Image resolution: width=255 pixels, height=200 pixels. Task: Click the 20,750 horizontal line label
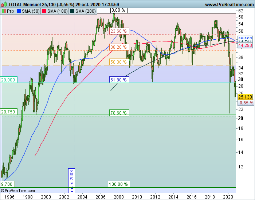point(9,112)
